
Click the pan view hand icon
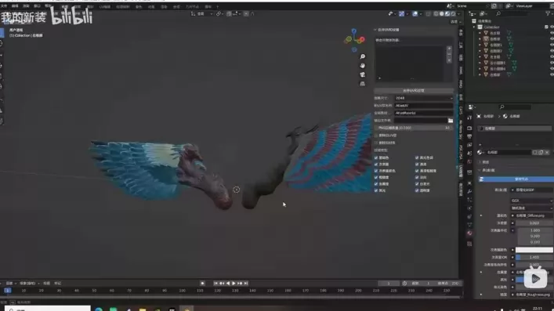click(x=363, y=66)
